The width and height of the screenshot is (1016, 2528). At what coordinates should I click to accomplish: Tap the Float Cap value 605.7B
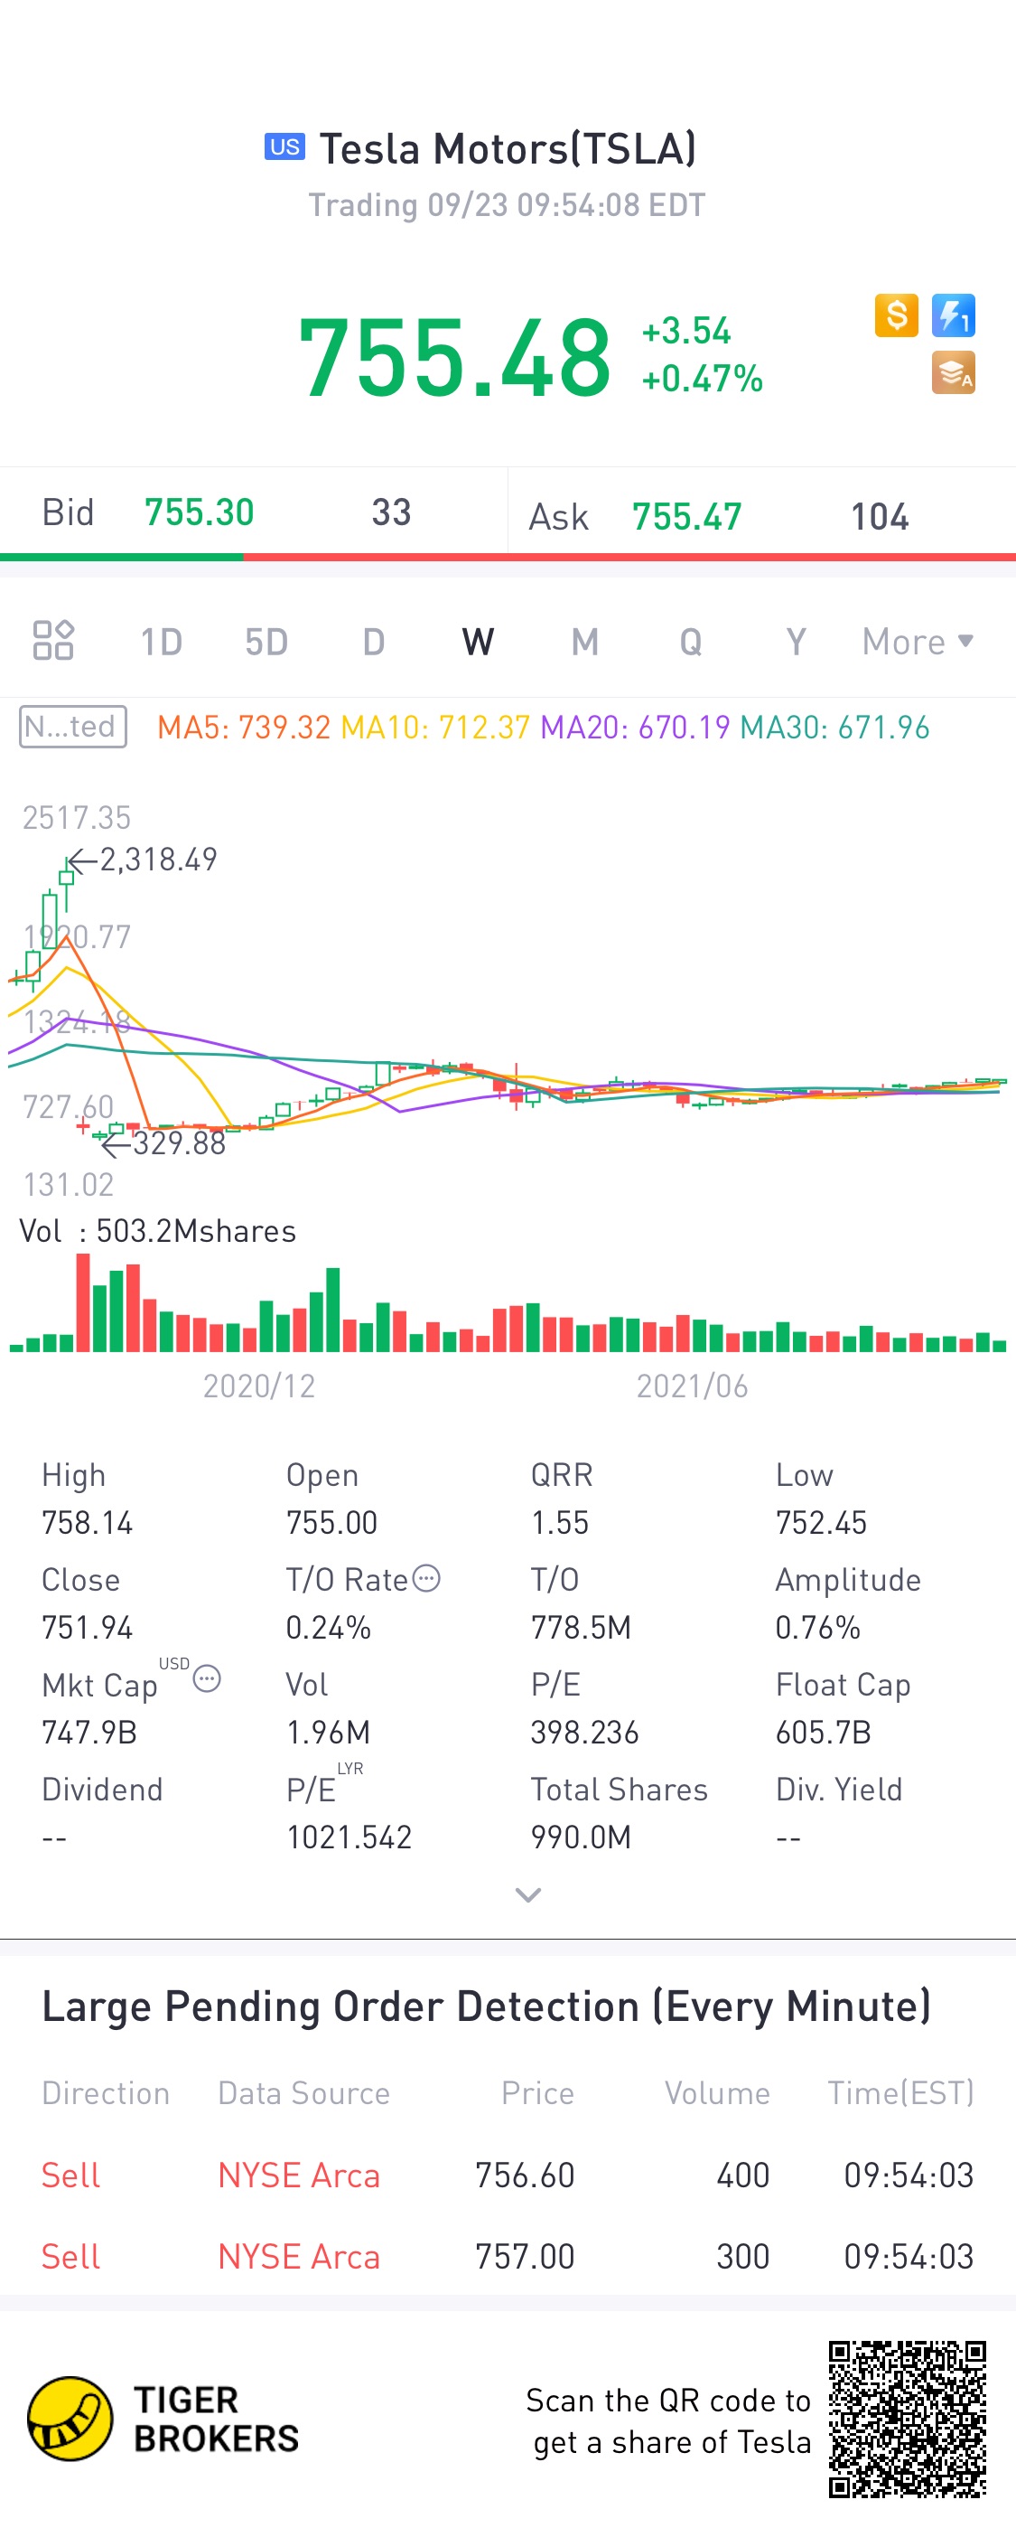coord(823,1734)
